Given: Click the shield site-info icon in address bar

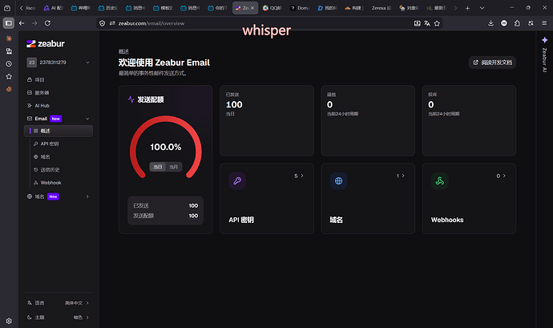Looking at the screenshot, I should click(102, 23).
